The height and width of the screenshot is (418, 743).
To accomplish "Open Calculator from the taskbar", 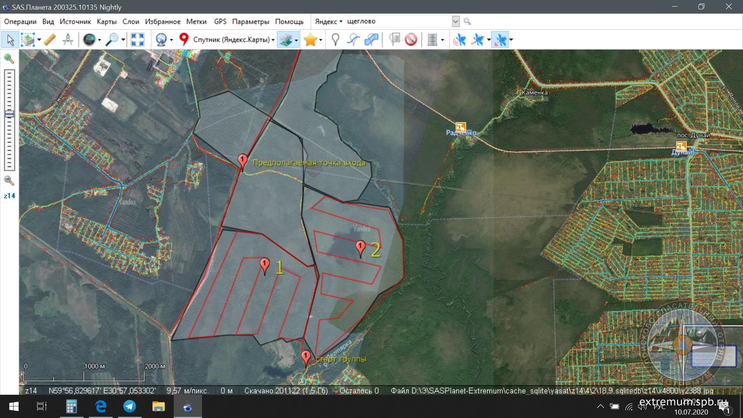I will tap(71, 406).
